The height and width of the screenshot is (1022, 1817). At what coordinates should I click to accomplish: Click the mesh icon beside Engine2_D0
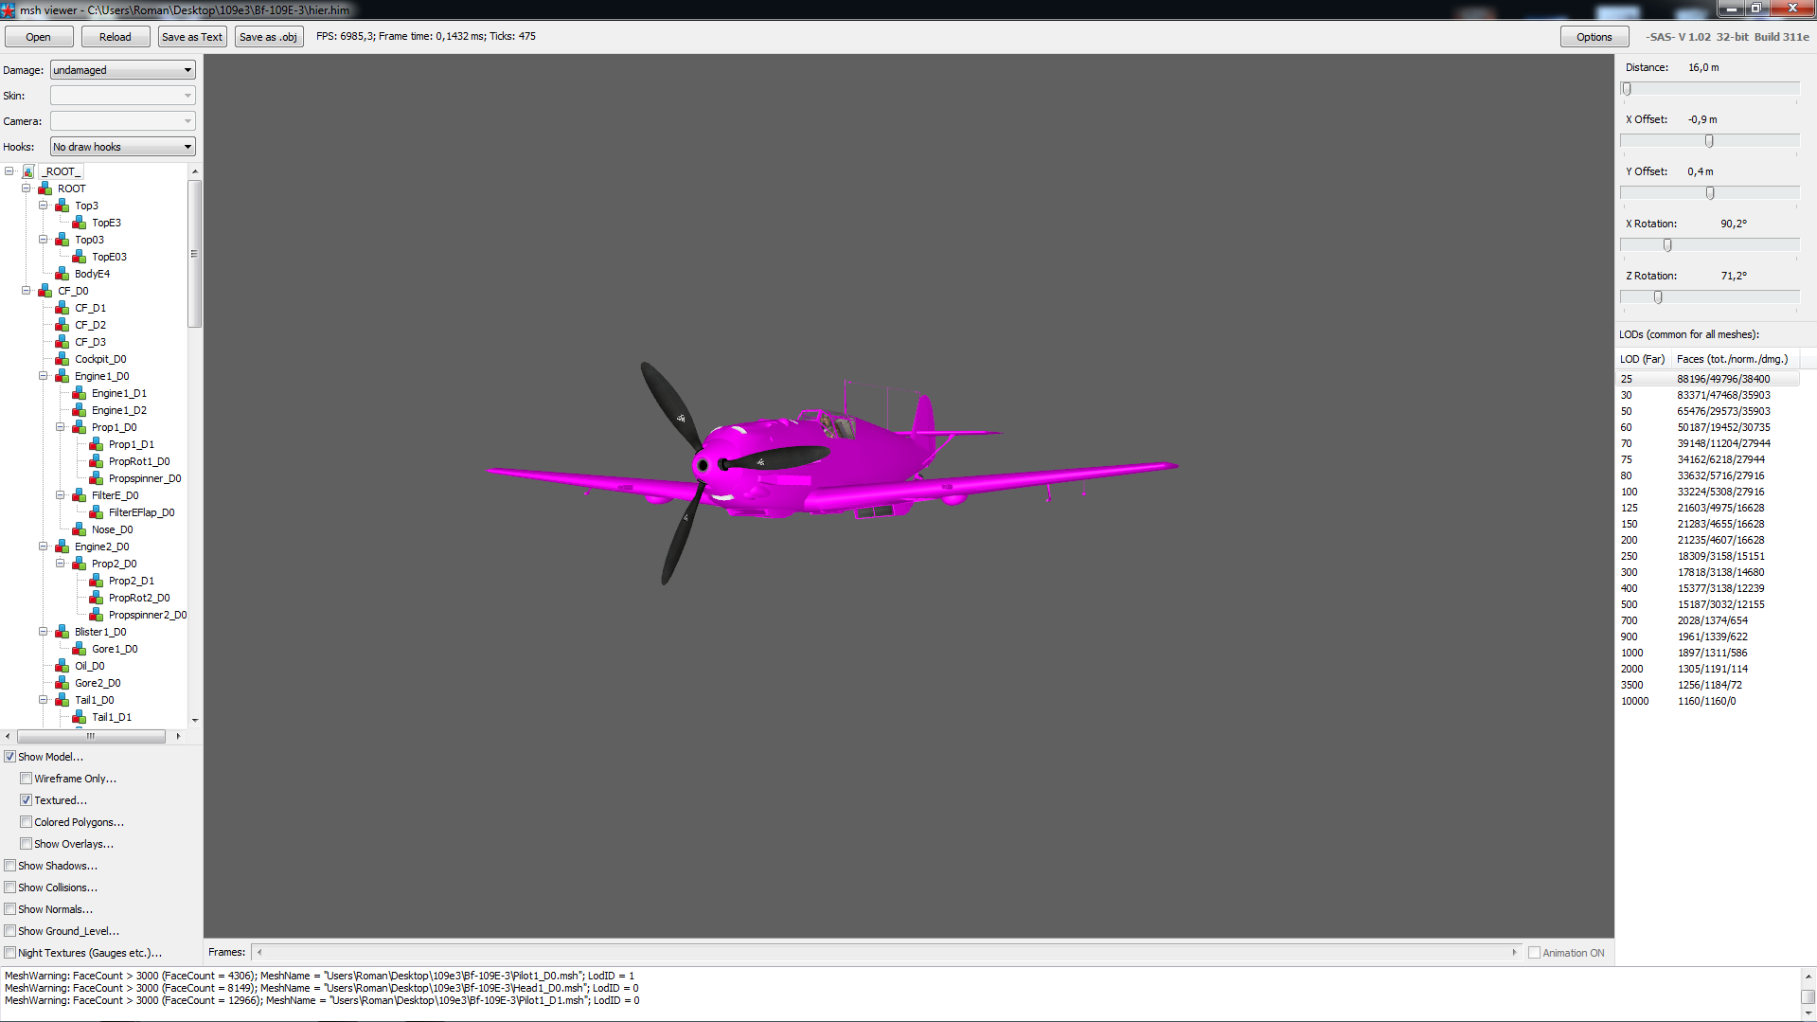point(62,547)
